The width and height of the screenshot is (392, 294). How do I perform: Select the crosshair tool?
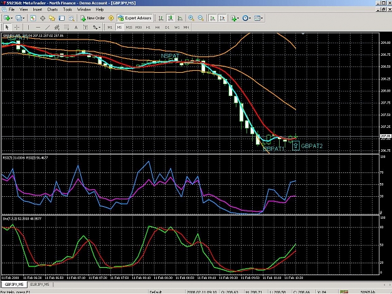tap(17, 27)
